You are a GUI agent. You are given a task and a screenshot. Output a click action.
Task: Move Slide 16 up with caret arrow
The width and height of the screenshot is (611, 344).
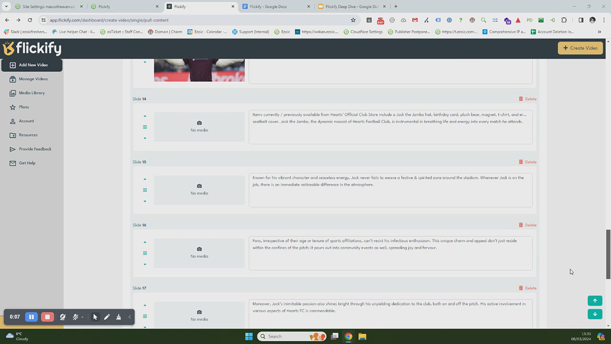coord(145,242)
